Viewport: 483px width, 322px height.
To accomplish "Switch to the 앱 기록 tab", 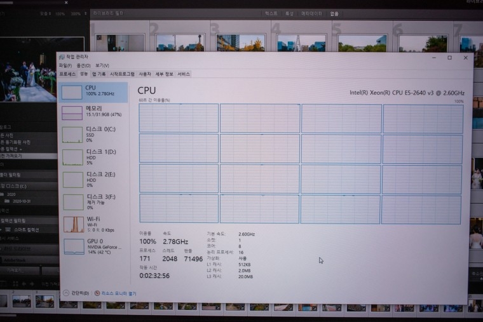I will click(x=99, y=74).
